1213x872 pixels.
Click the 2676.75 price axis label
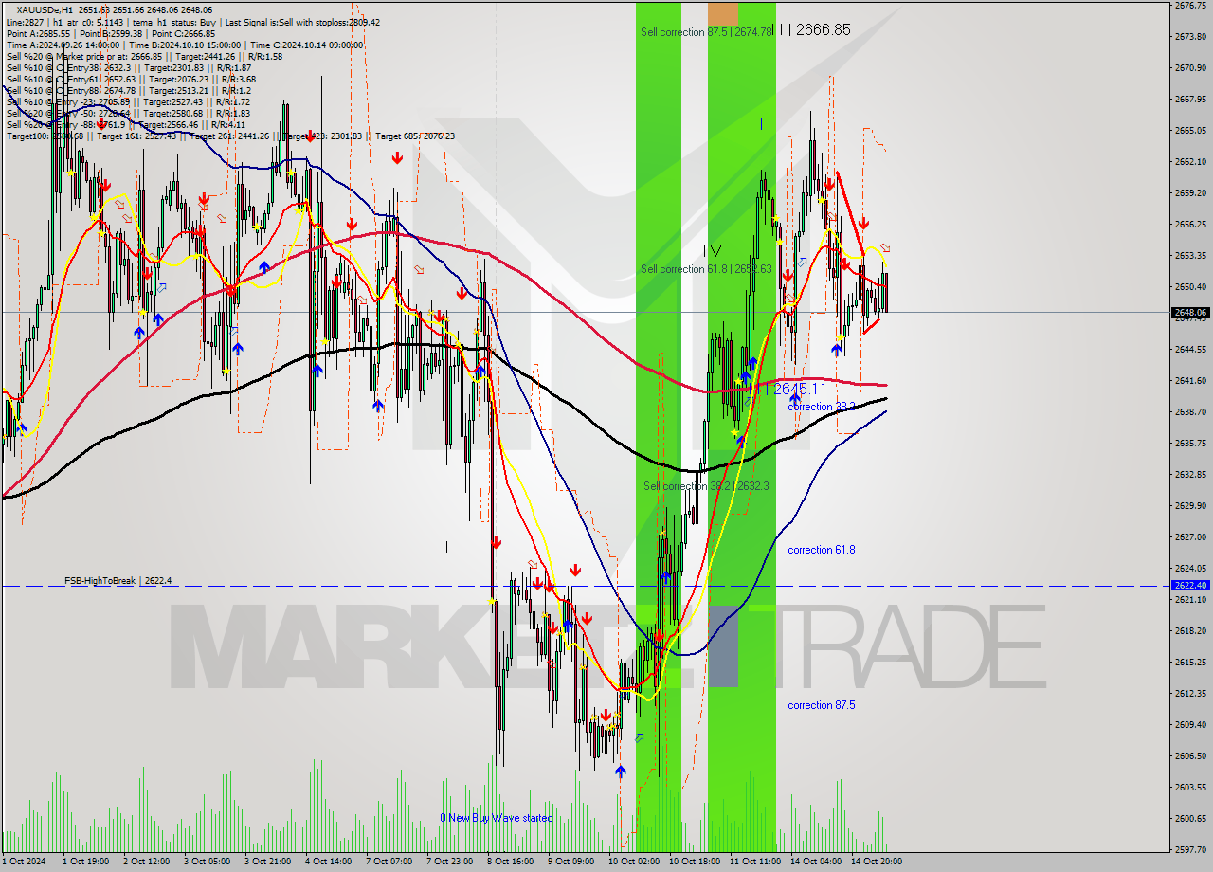1190,6
